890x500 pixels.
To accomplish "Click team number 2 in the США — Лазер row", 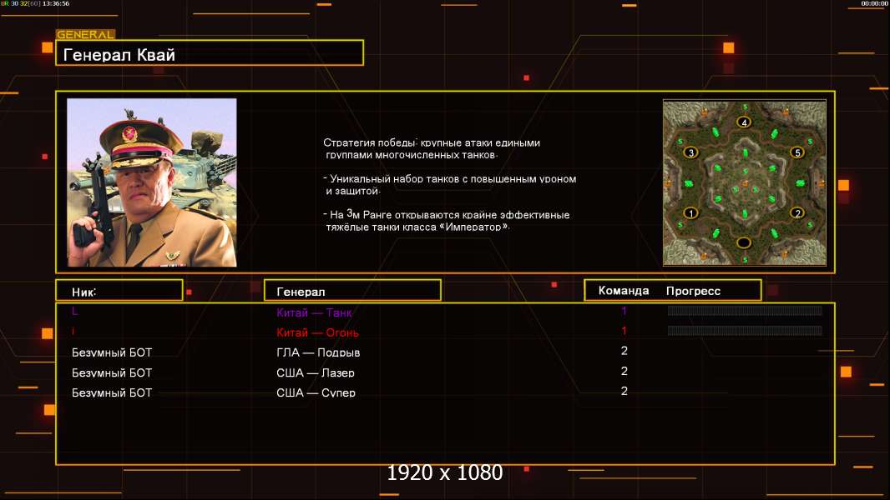I will coord(624,371).
